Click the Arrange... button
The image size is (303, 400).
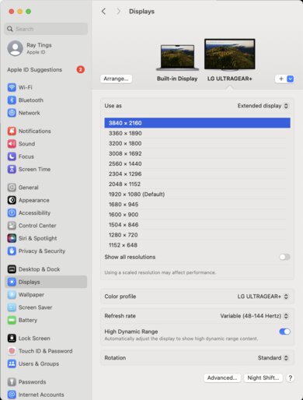[116, 79]
